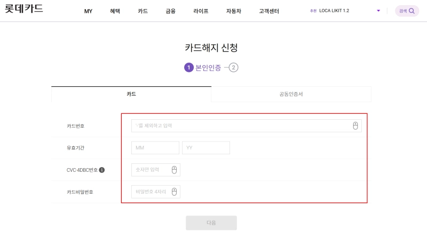
Task: Click the info icon next to CVC·4DBC번호
Action: [102, 170]
